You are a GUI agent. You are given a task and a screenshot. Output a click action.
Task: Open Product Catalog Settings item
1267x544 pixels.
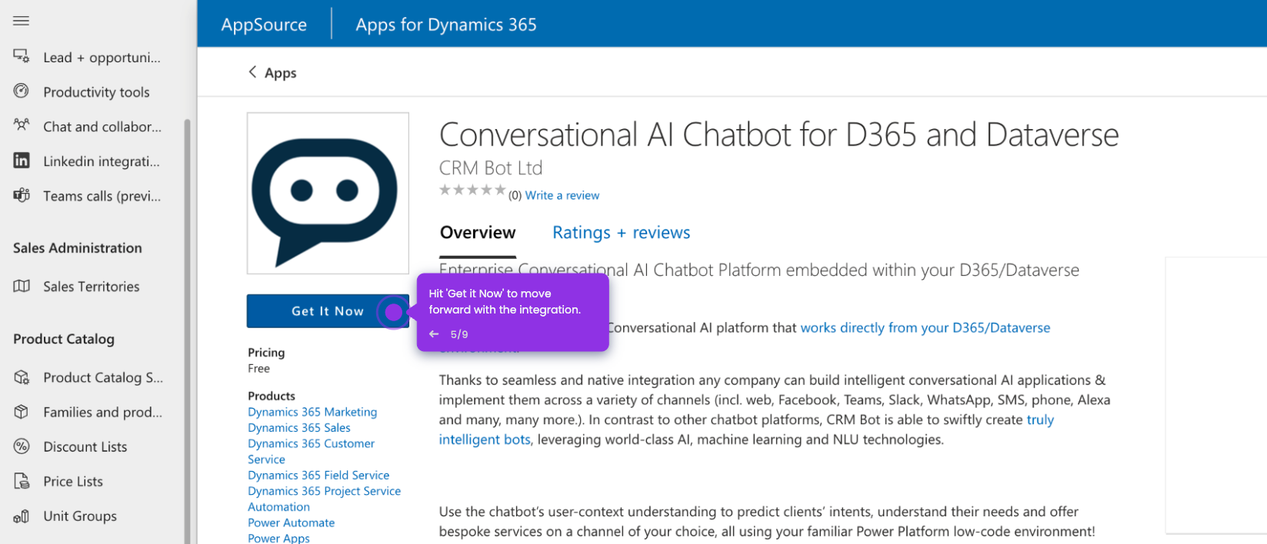103,377
